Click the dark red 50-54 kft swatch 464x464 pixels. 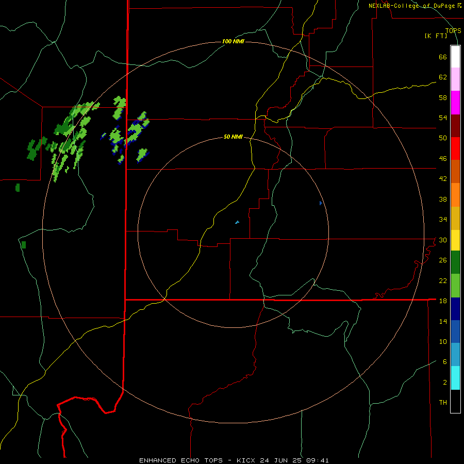click(455, 126)
